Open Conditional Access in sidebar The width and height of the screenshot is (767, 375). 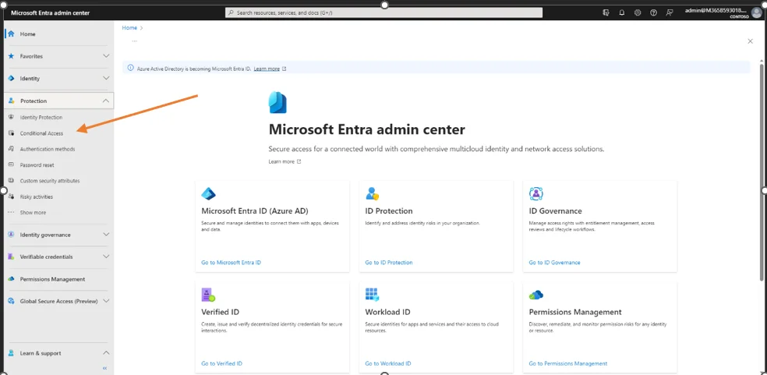click(41, 133)
